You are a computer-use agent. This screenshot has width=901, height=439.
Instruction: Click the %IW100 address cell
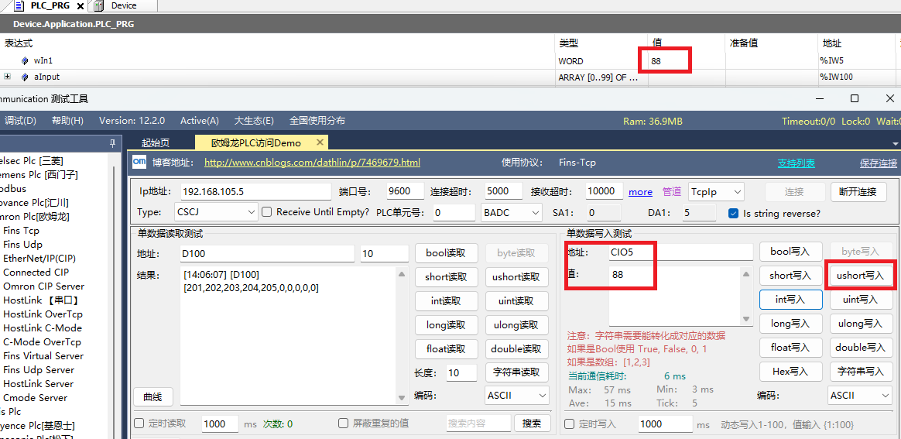[x=856, y=77]
